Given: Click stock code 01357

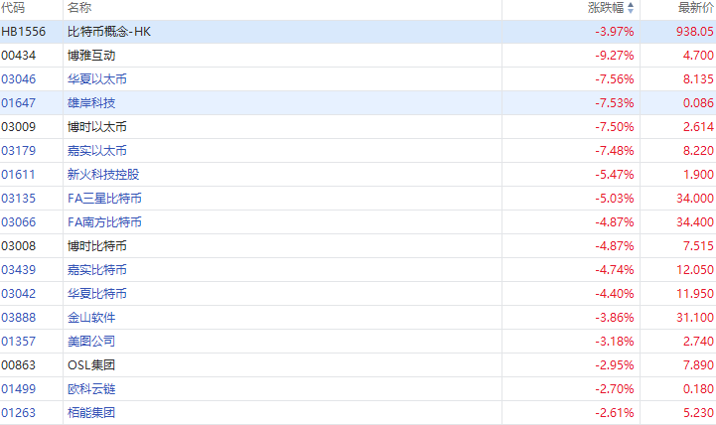Looking at the screenshot, I should tap(18, 341).
